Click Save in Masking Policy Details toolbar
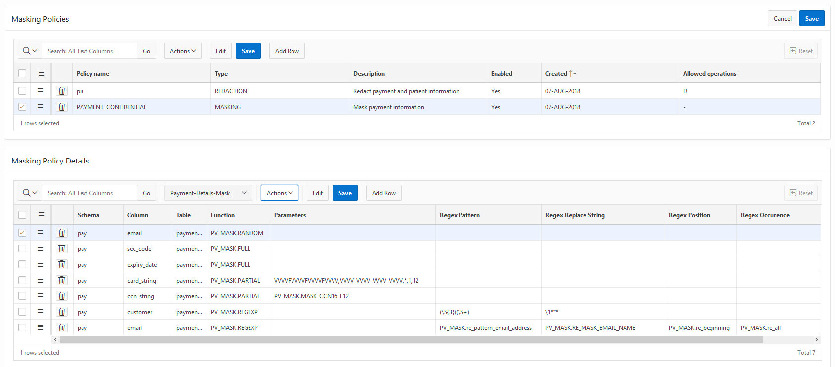This screenshot has height=367, width=835. [345, 193]
